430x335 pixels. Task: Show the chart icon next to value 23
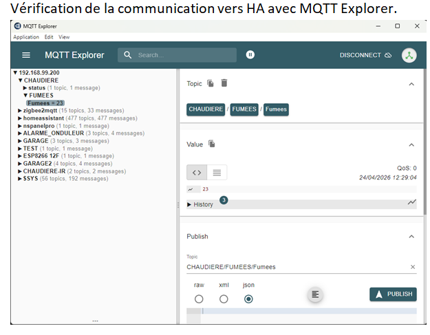click(191, 189)
